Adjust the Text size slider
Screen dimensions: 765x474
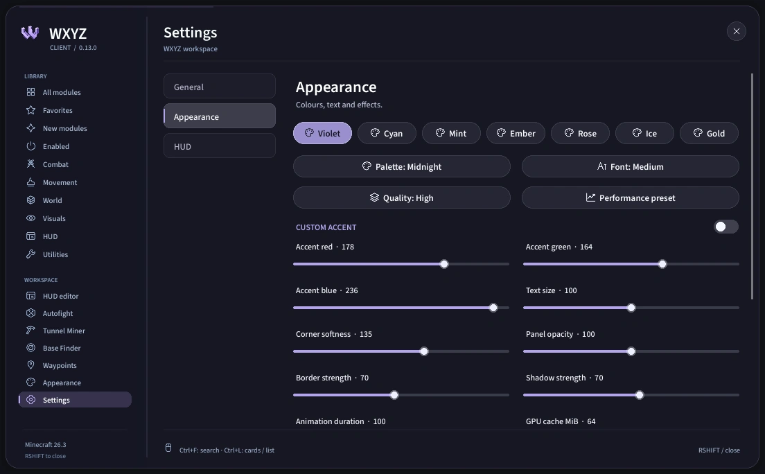pyautogui.click(x=631, y=308)
